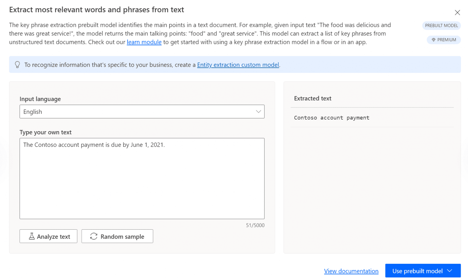
Task: Open the English language combo box
Action: tap(137, 112)
